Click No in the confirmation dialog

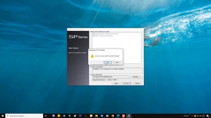117,63
